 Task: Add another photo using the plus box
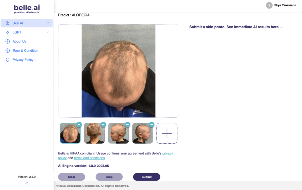(x=167, y=133)
